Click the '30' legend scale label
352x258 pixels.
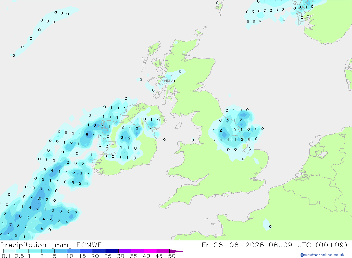121,256
